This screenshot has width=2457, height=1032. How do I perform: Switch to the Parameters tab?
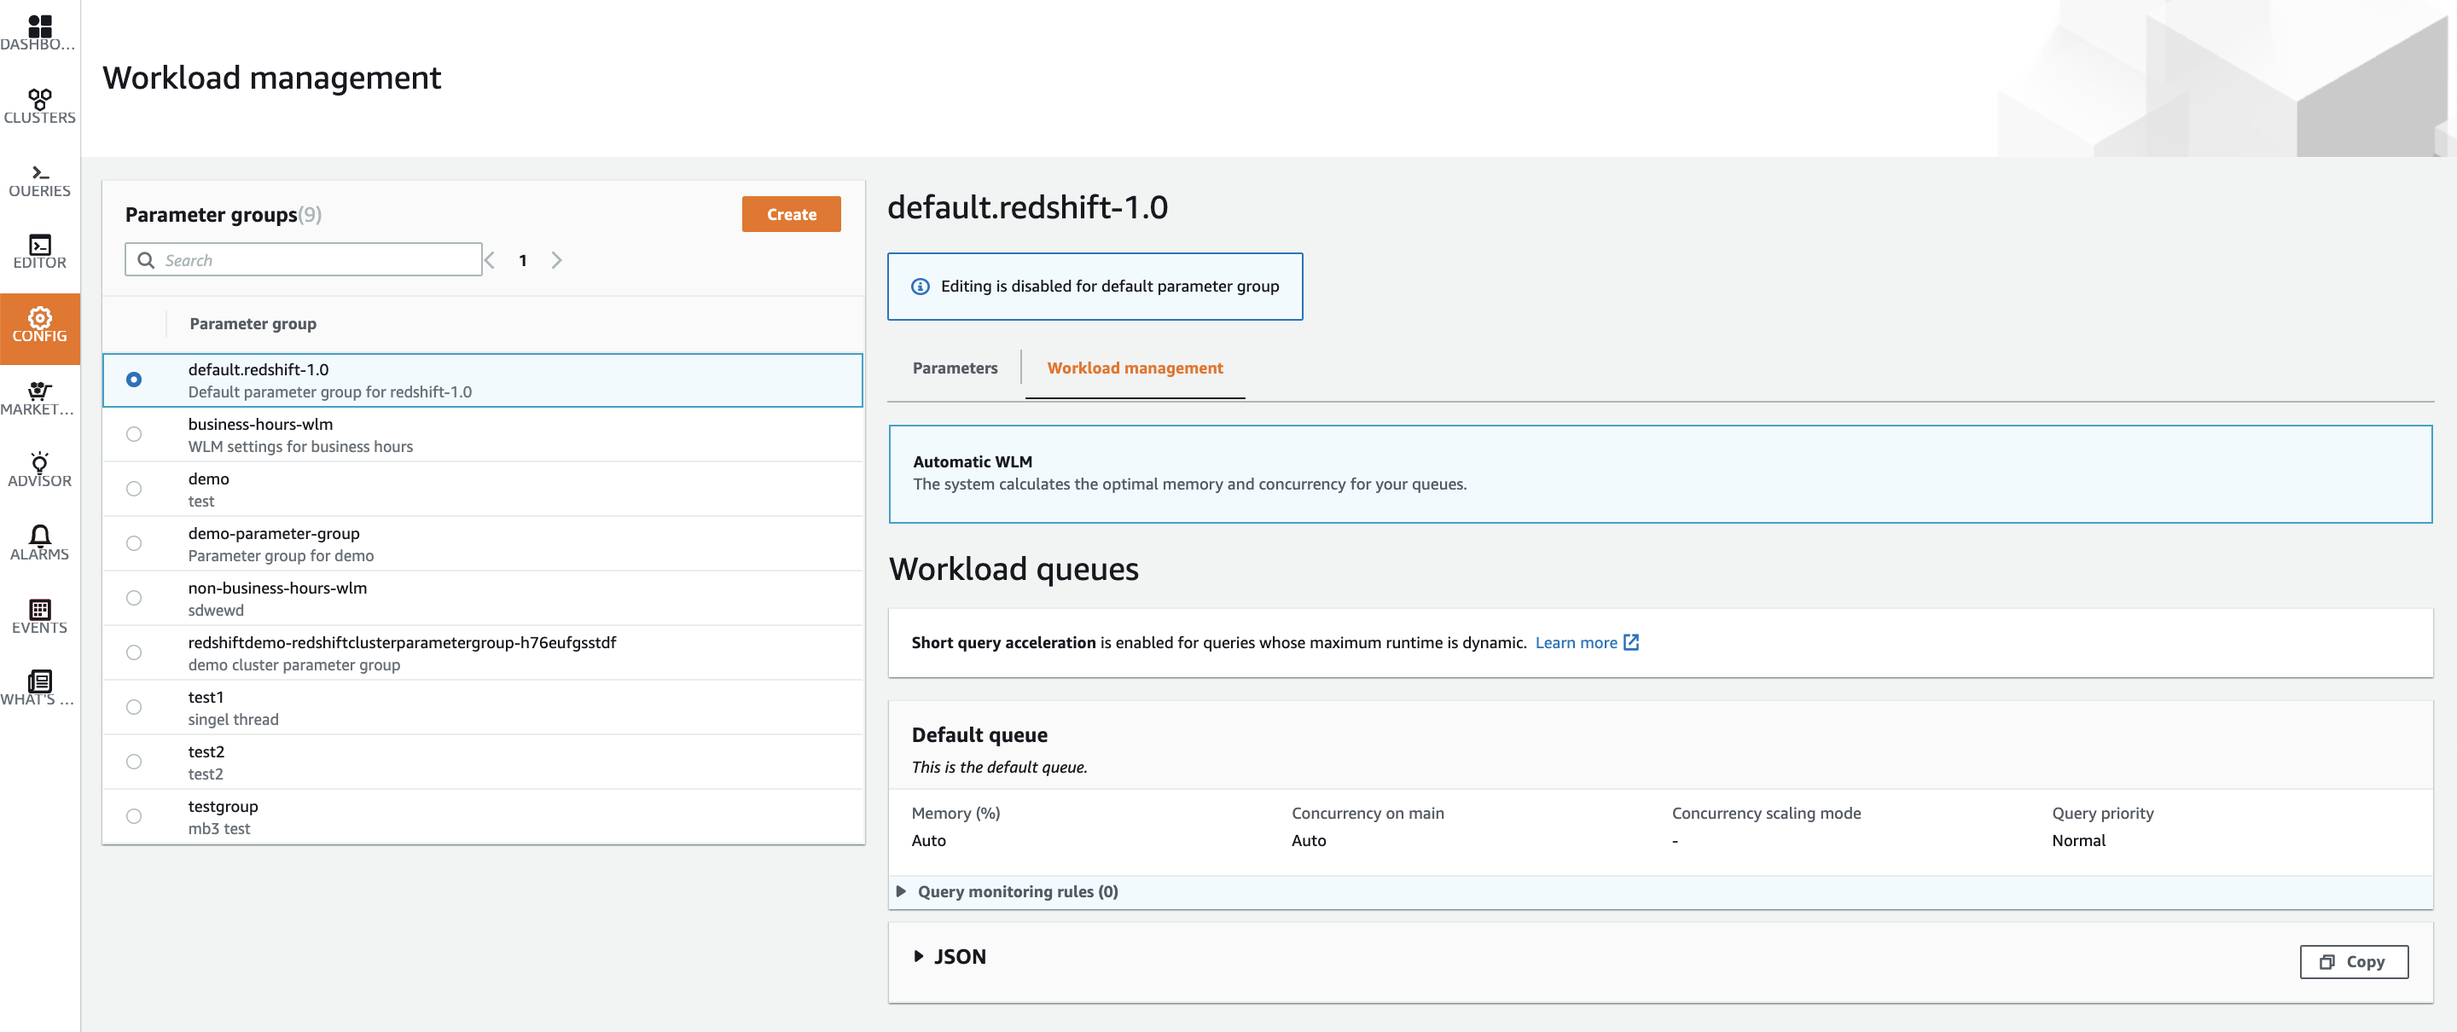[955, 368]
